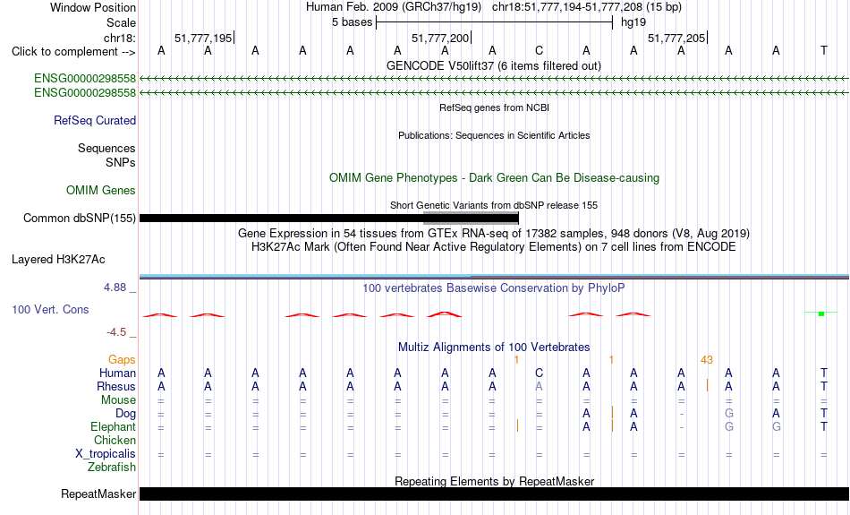The image size is (850, 515).
Task: Open 'Publications: Sequences in Scientific Articles' title
Action: (494, 135)
